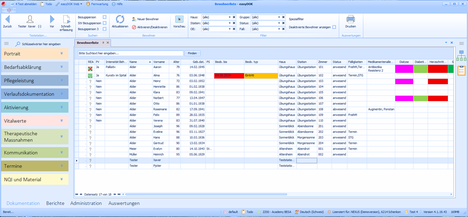Image resolution: width=468 pixels, height=217 pixels.
Task: Open Schnellerfassung document icon
Action: tap(67, 19)
